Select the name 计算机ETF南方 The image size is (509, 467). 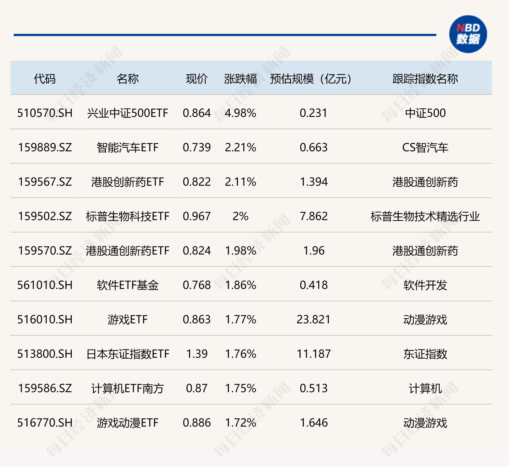coord(128,388)
